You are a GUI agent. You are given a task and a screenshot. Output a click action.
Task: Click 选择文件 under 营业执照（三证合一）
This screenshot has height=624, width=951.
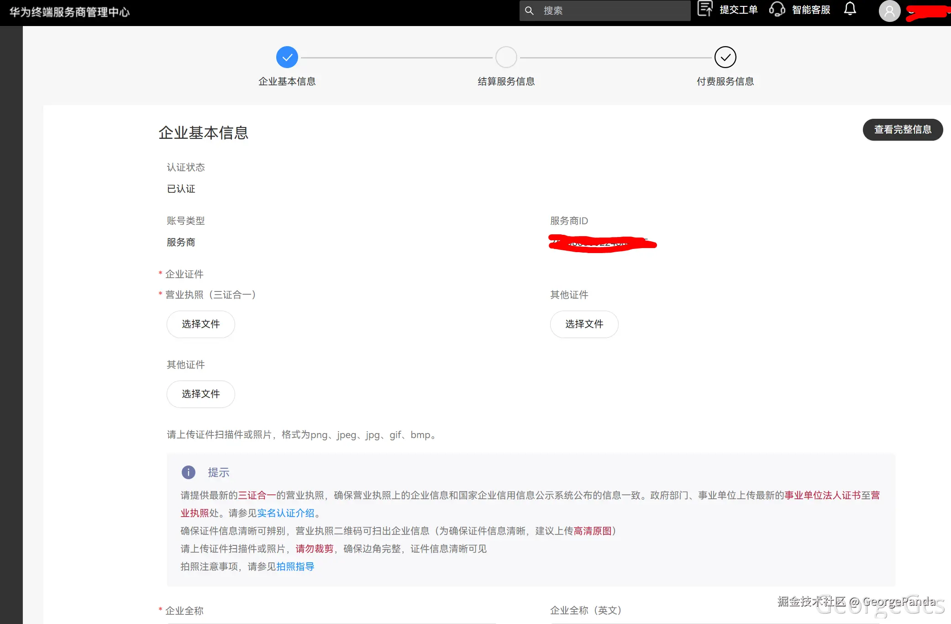[x=200, y=324]
